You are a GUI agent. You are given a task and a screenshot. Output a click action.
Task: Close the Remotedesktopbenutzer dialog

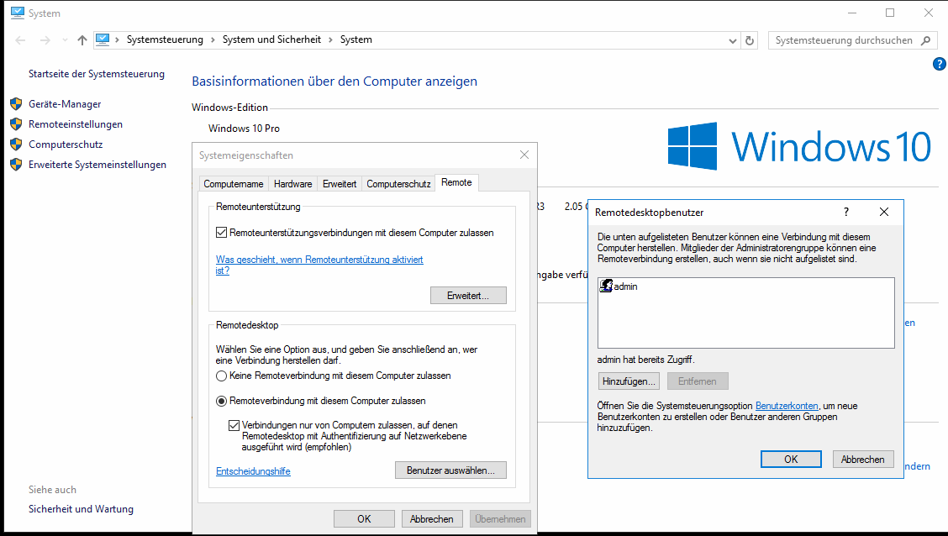(x=884, y=212)
